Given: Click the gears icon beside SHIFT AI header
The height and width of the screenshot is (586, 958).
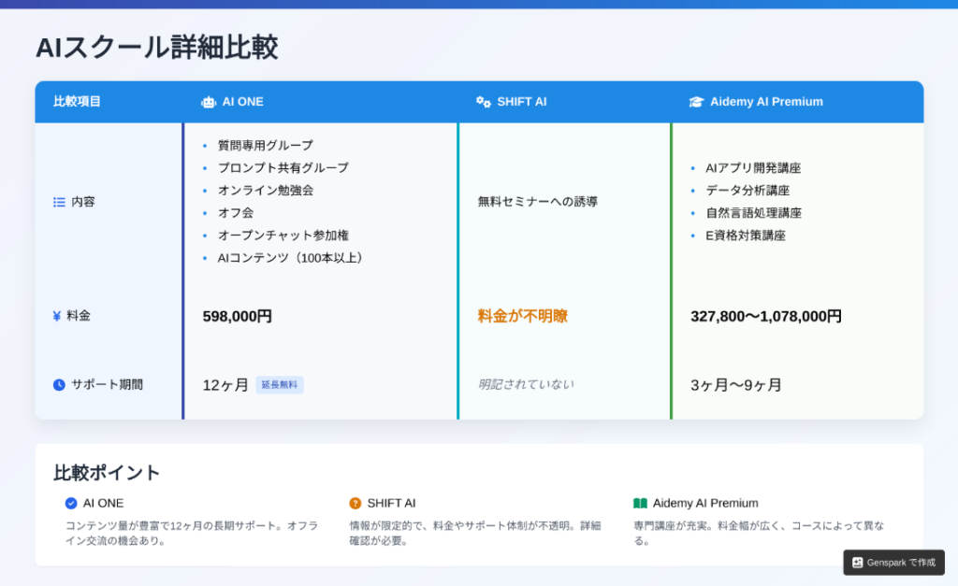Looking at the screenshot, I should point(484,102).
